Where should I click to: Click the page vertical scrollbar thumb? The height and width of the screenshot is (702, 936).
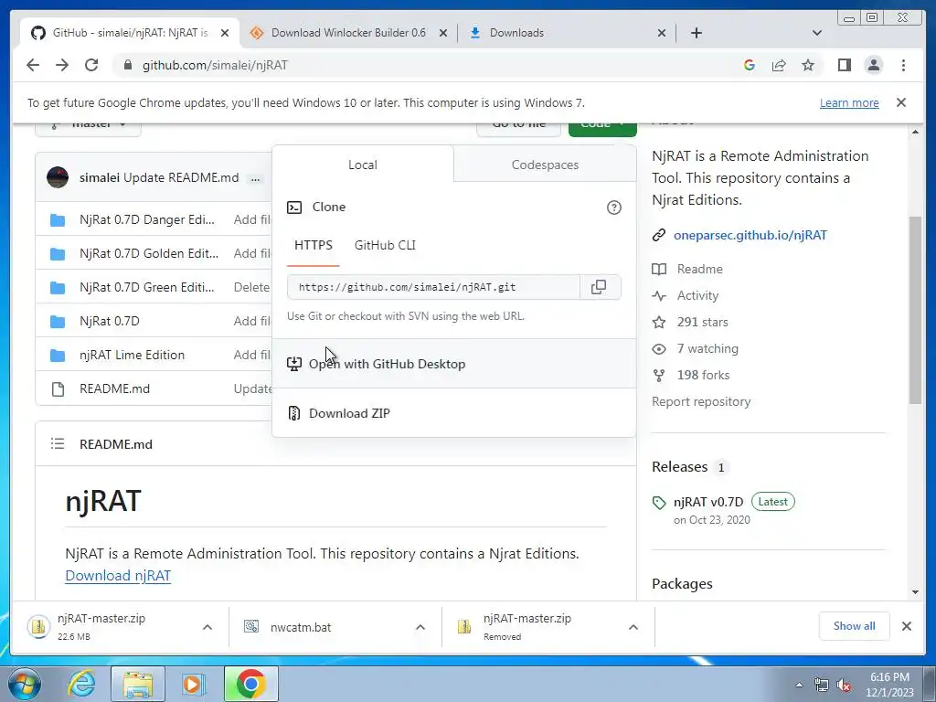coord(915,311)
